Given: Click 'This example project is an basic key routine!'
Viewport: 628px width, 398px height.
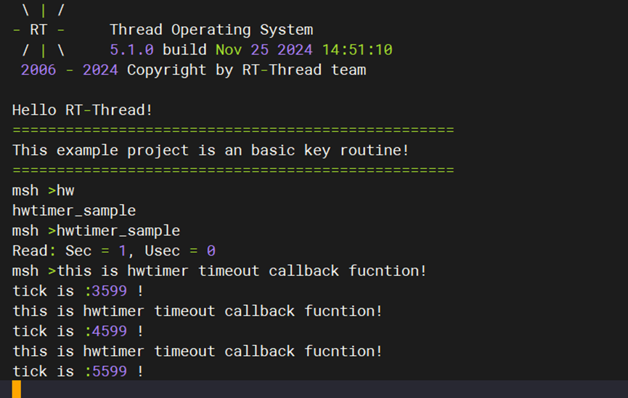Looking at the screenshot, I should click(211, 150).
